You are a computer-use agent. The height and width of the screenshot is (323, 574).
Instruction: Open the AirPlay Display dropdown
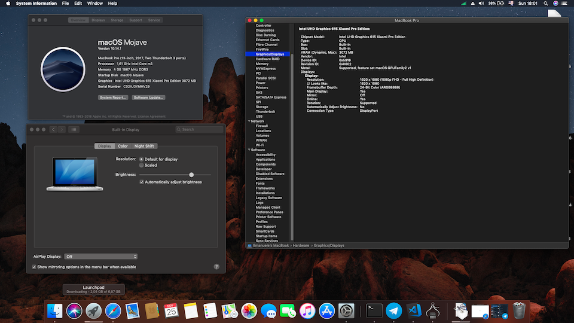tap(101, 256)
